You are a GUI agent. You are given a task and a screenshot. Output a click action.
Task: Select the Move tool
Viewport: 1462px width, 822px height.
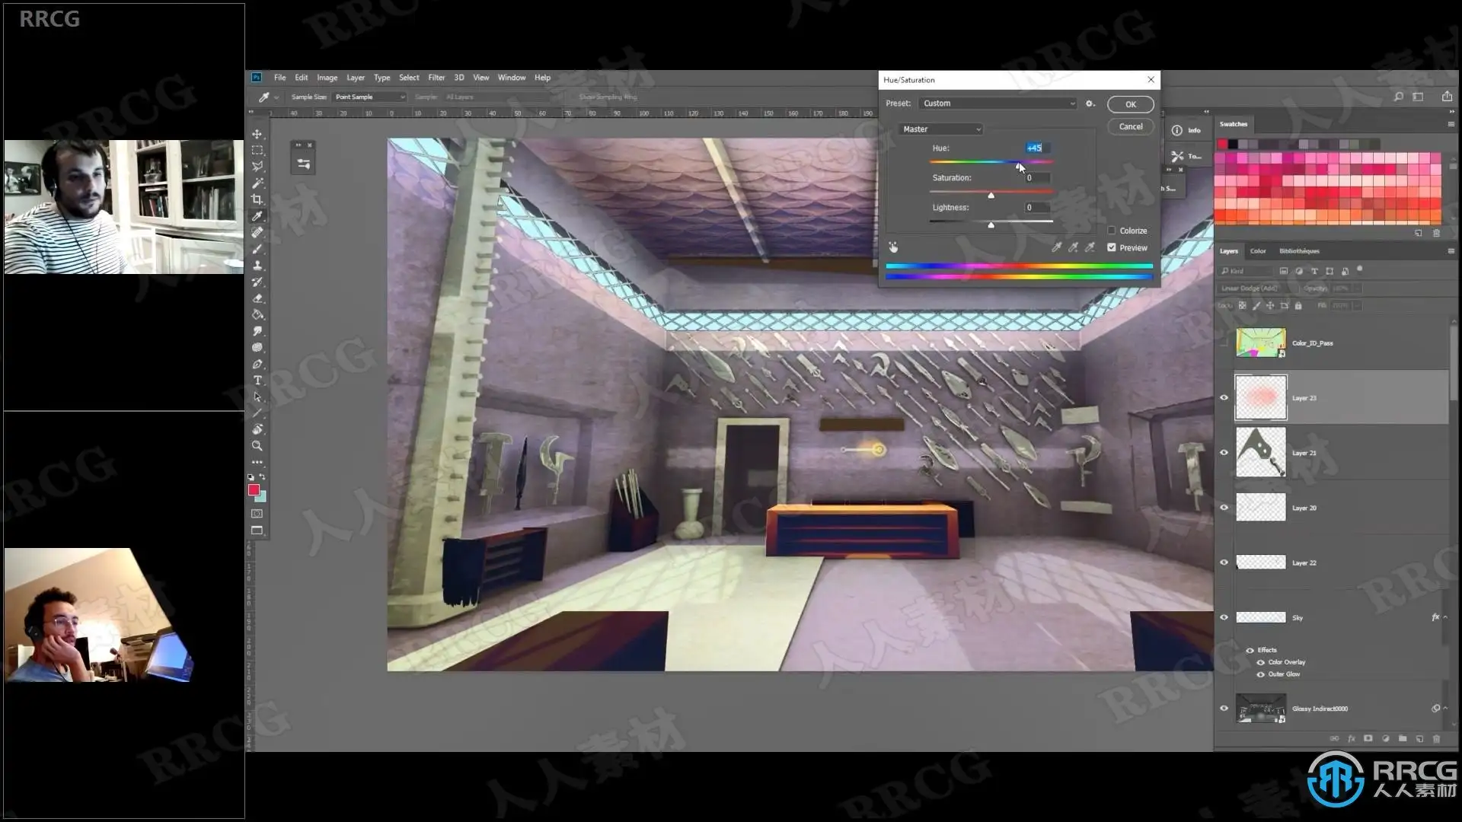[x=257, y=134]
